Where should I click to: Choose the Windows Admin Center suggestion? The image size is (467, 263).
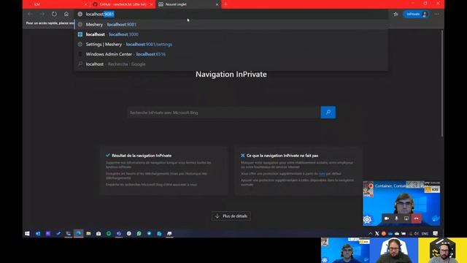231,54
